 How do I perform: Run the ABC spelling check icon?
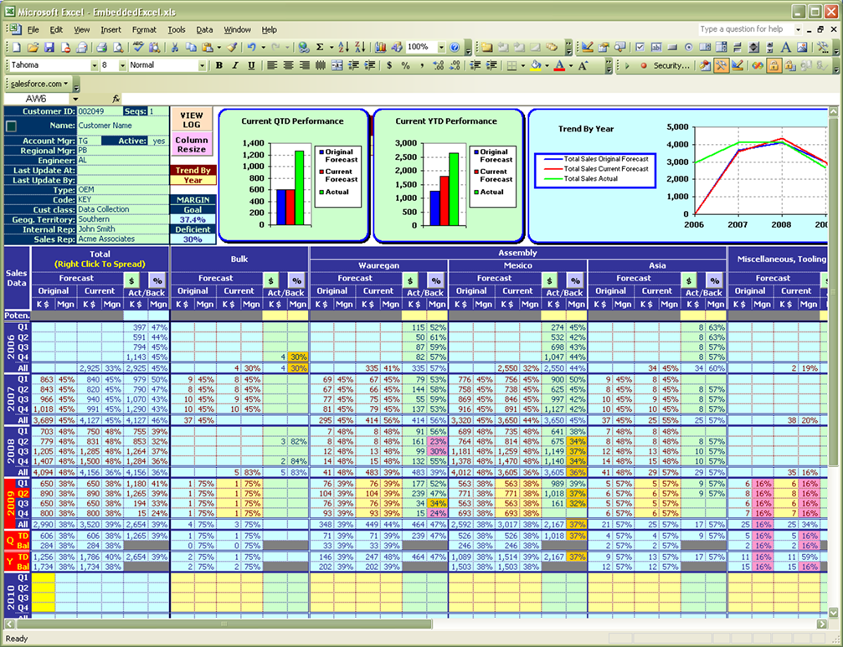pyautogui.click(x=138, y=47)
